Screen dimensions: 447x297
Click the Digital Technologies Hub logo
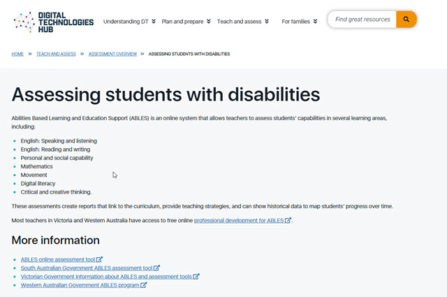(53, 22)
